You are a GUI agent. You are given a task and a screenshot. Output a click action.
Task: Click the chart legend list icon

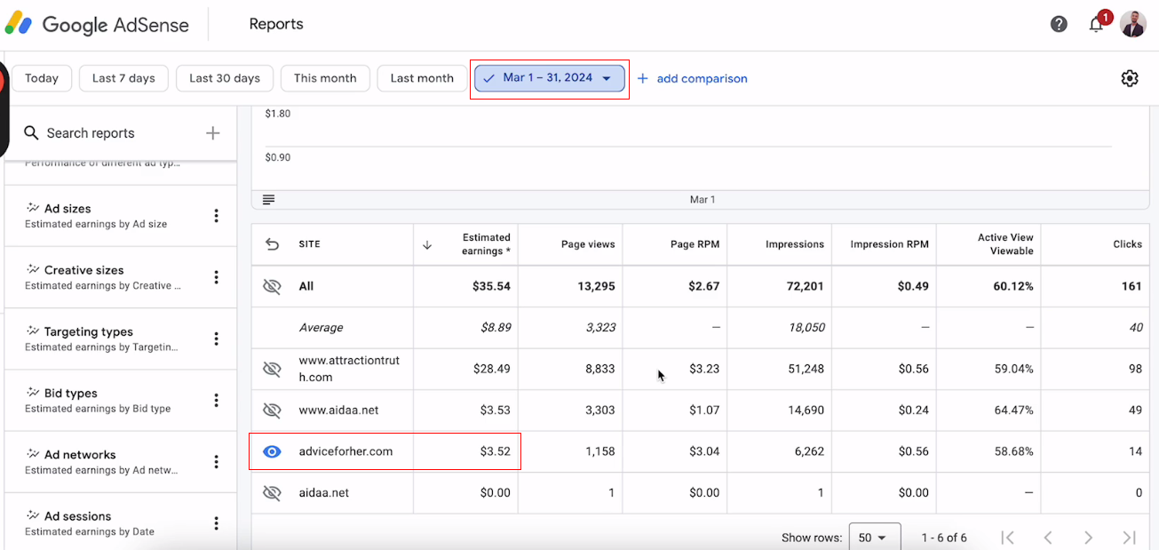(269, 199)
